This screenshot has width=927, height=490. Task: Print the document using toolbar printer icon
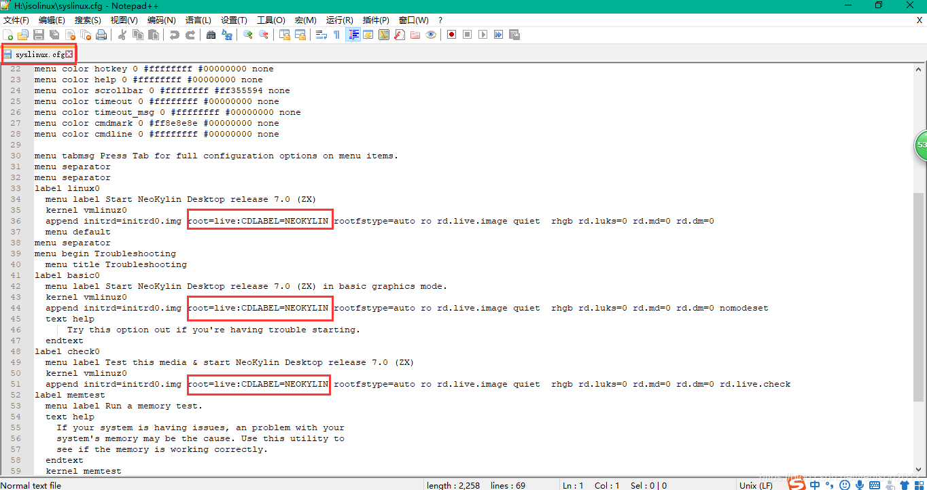click(x=101, y=35)
